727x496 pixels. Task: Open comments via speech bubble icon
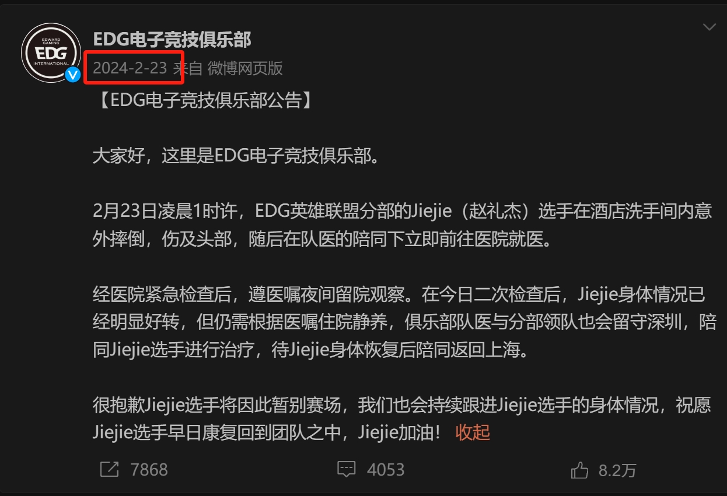(347, 470)
